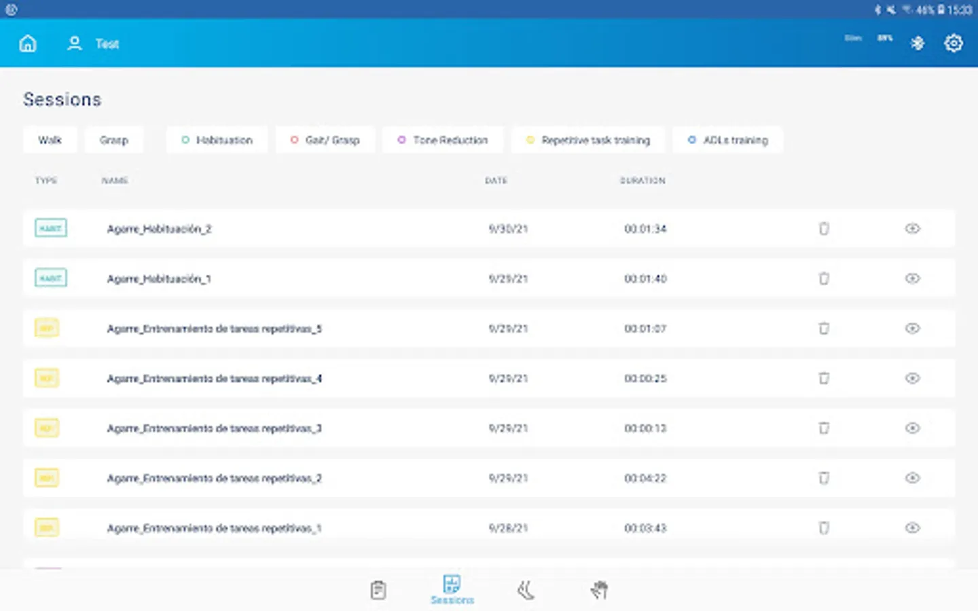Delete Agarre_Habituación_2 session with trash icon

(824, 229)
